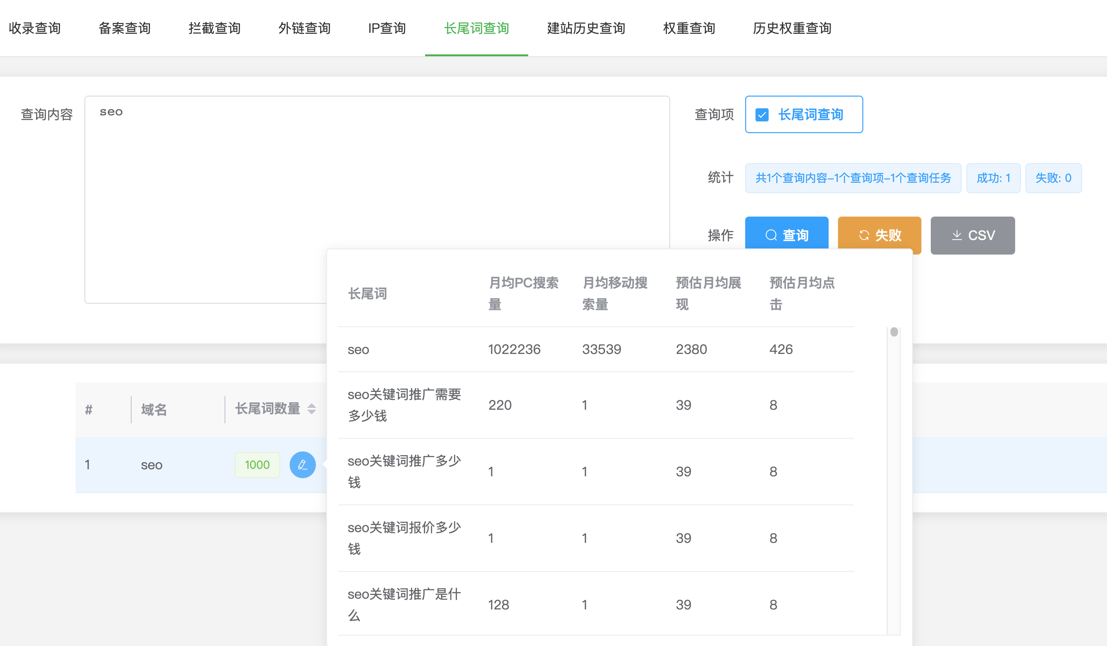The height and width of the screenshot is (646, 1107).
Task: Click the 成功: 1 status button
Action: click(994, 178)
